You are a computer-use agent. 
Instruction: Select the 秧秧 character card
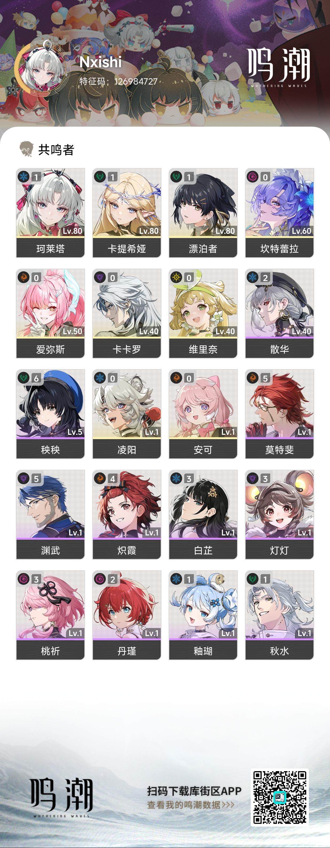click(50, 414)
